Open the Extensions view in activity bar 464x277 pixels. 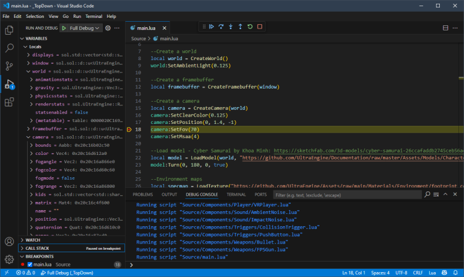[9, 102]
